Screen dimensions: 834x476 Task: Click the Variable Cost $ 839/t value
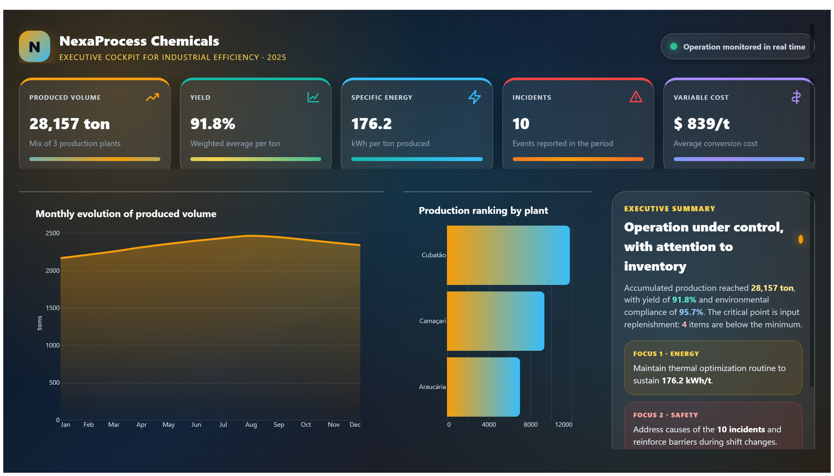point(701,124)
